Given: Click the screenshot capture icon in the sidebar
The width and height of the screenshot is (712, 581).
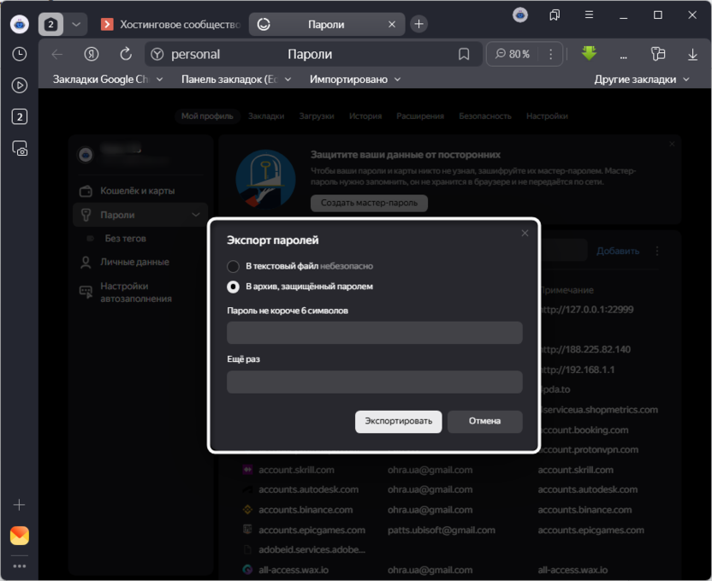Looking at the screenshot, I should coord(19,148).
